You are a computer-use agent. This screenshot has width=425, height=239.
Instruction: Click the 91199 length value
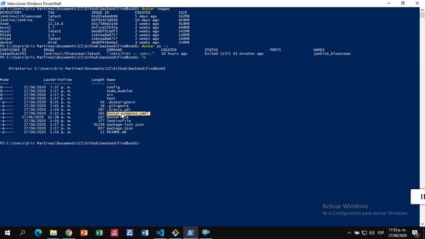point(99,125)
